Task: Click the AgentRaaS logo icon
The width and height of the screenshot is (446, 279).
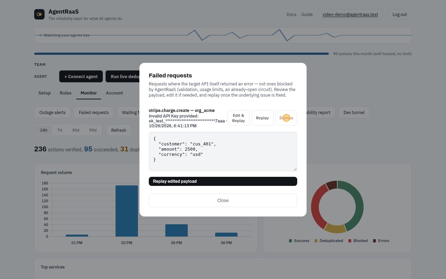Action: point(39,14)
